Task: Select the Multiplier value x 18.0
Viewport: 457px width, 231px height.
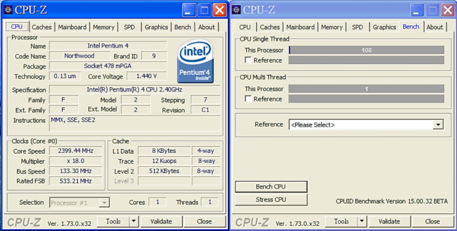Action: click(76, 161)
